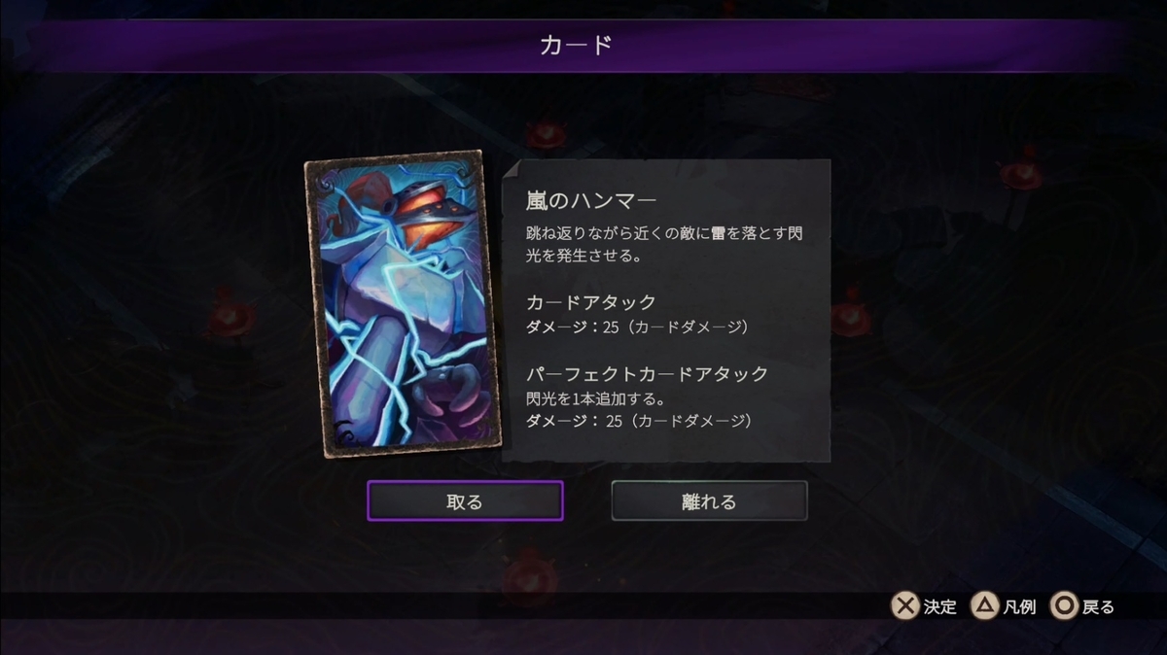Click the triangle button icon for 凡例
The width and height of the screenshot is (1167, 655).
click(x=985, y=606)
